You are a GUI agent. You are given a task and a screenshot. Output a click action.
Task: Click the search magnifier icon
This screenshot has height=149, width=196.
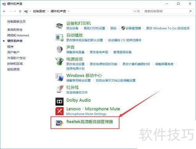tap(191, 11)
